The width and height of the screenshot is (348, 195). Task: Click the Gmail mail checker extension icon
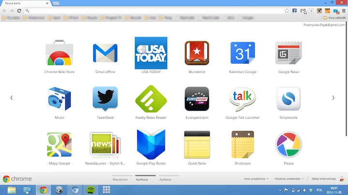tap(303, 11)
